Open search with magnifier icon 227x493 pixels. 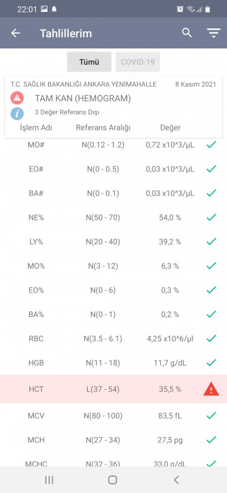click(x=187, y=32)
